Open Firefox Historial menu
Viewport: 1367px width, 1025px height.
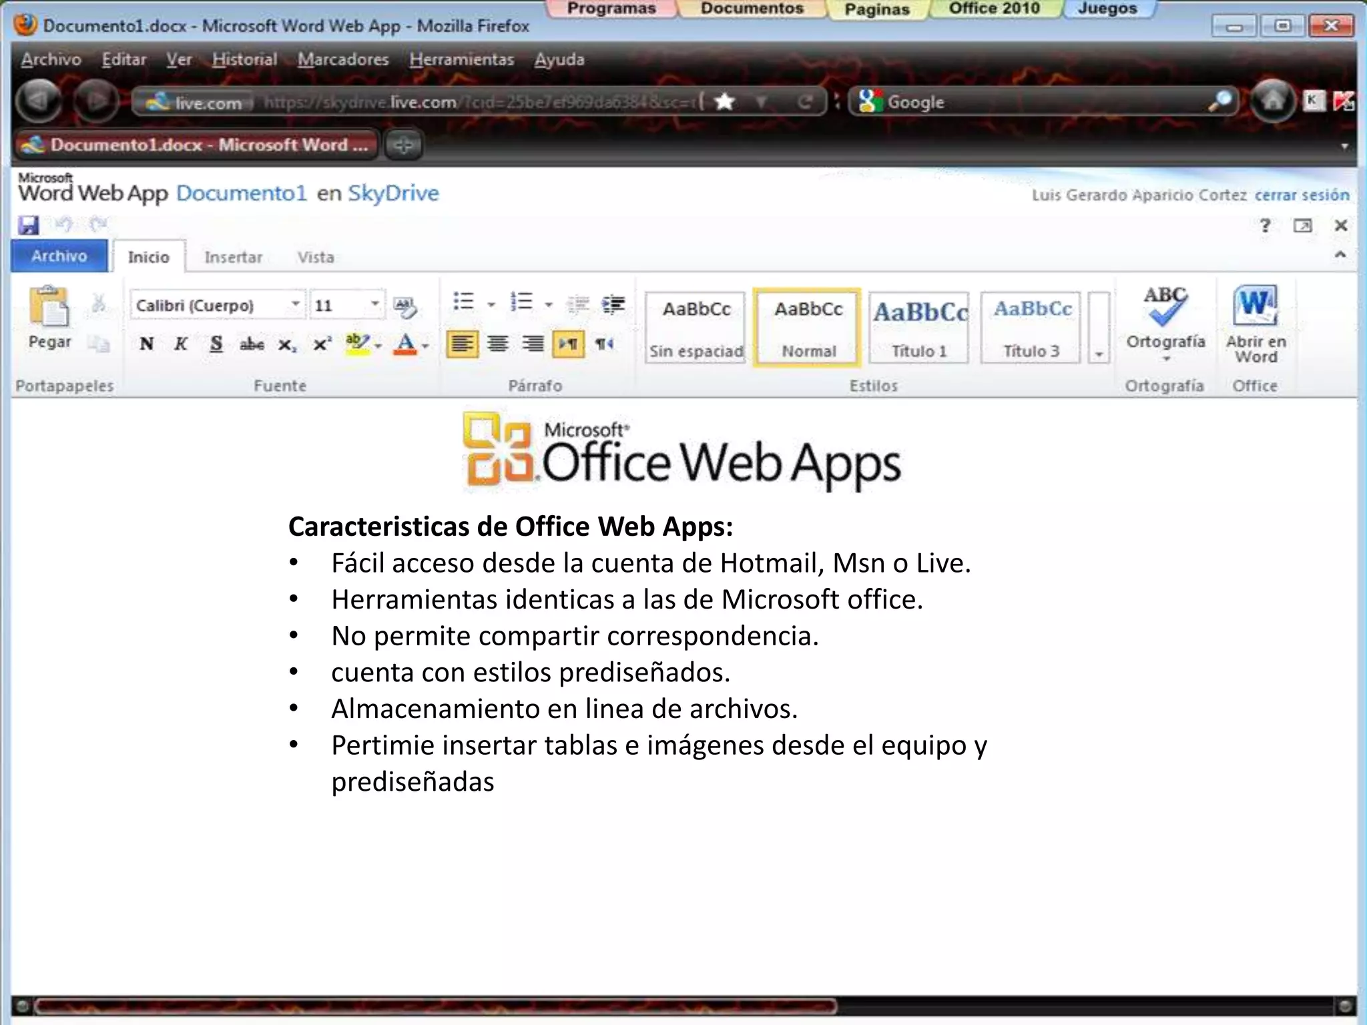coord(244,59)
